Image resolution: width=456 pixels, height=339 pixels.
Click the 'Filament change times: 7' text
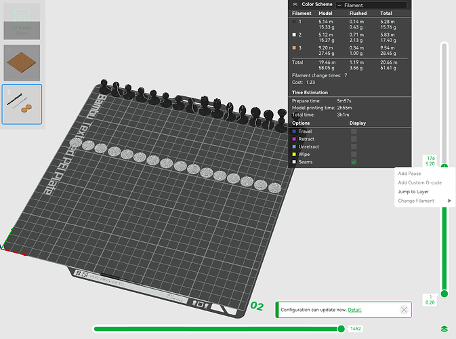click(319, 75)
